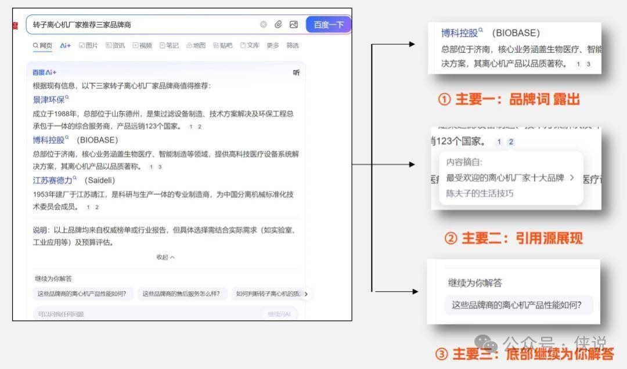Switch to the 视频 tab
Screen dimensions: 627x369
click(142, 46)
